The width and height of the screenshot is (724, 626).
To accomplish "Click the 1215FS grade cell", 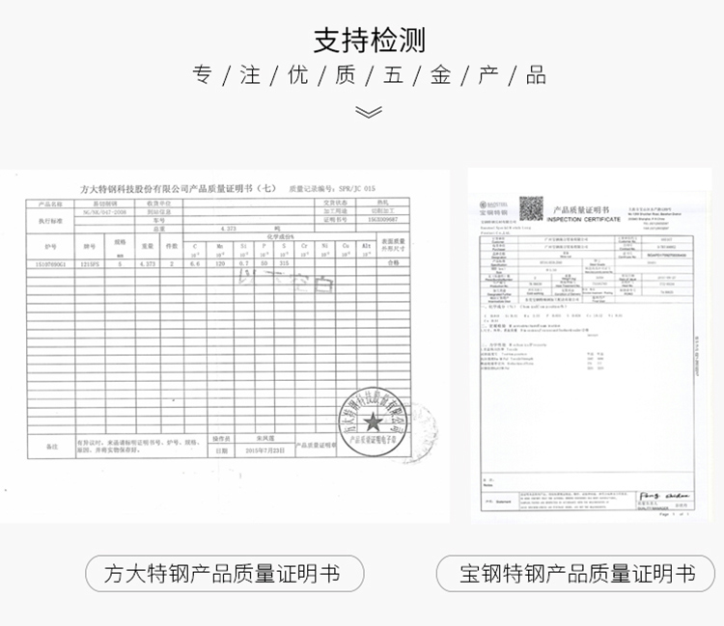I will click(90, 264).
